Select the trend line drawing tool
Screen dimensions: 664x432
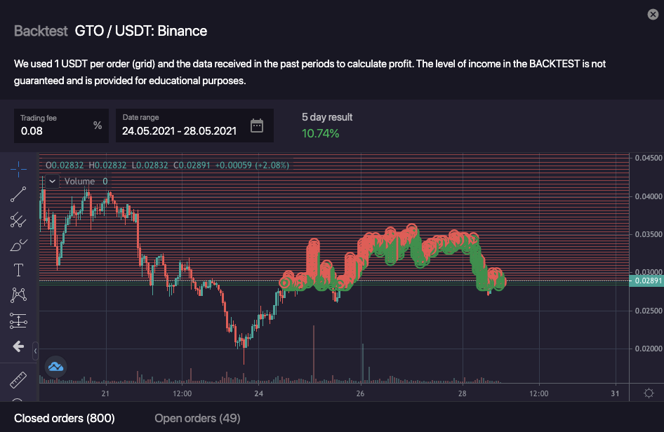[19, 194]
